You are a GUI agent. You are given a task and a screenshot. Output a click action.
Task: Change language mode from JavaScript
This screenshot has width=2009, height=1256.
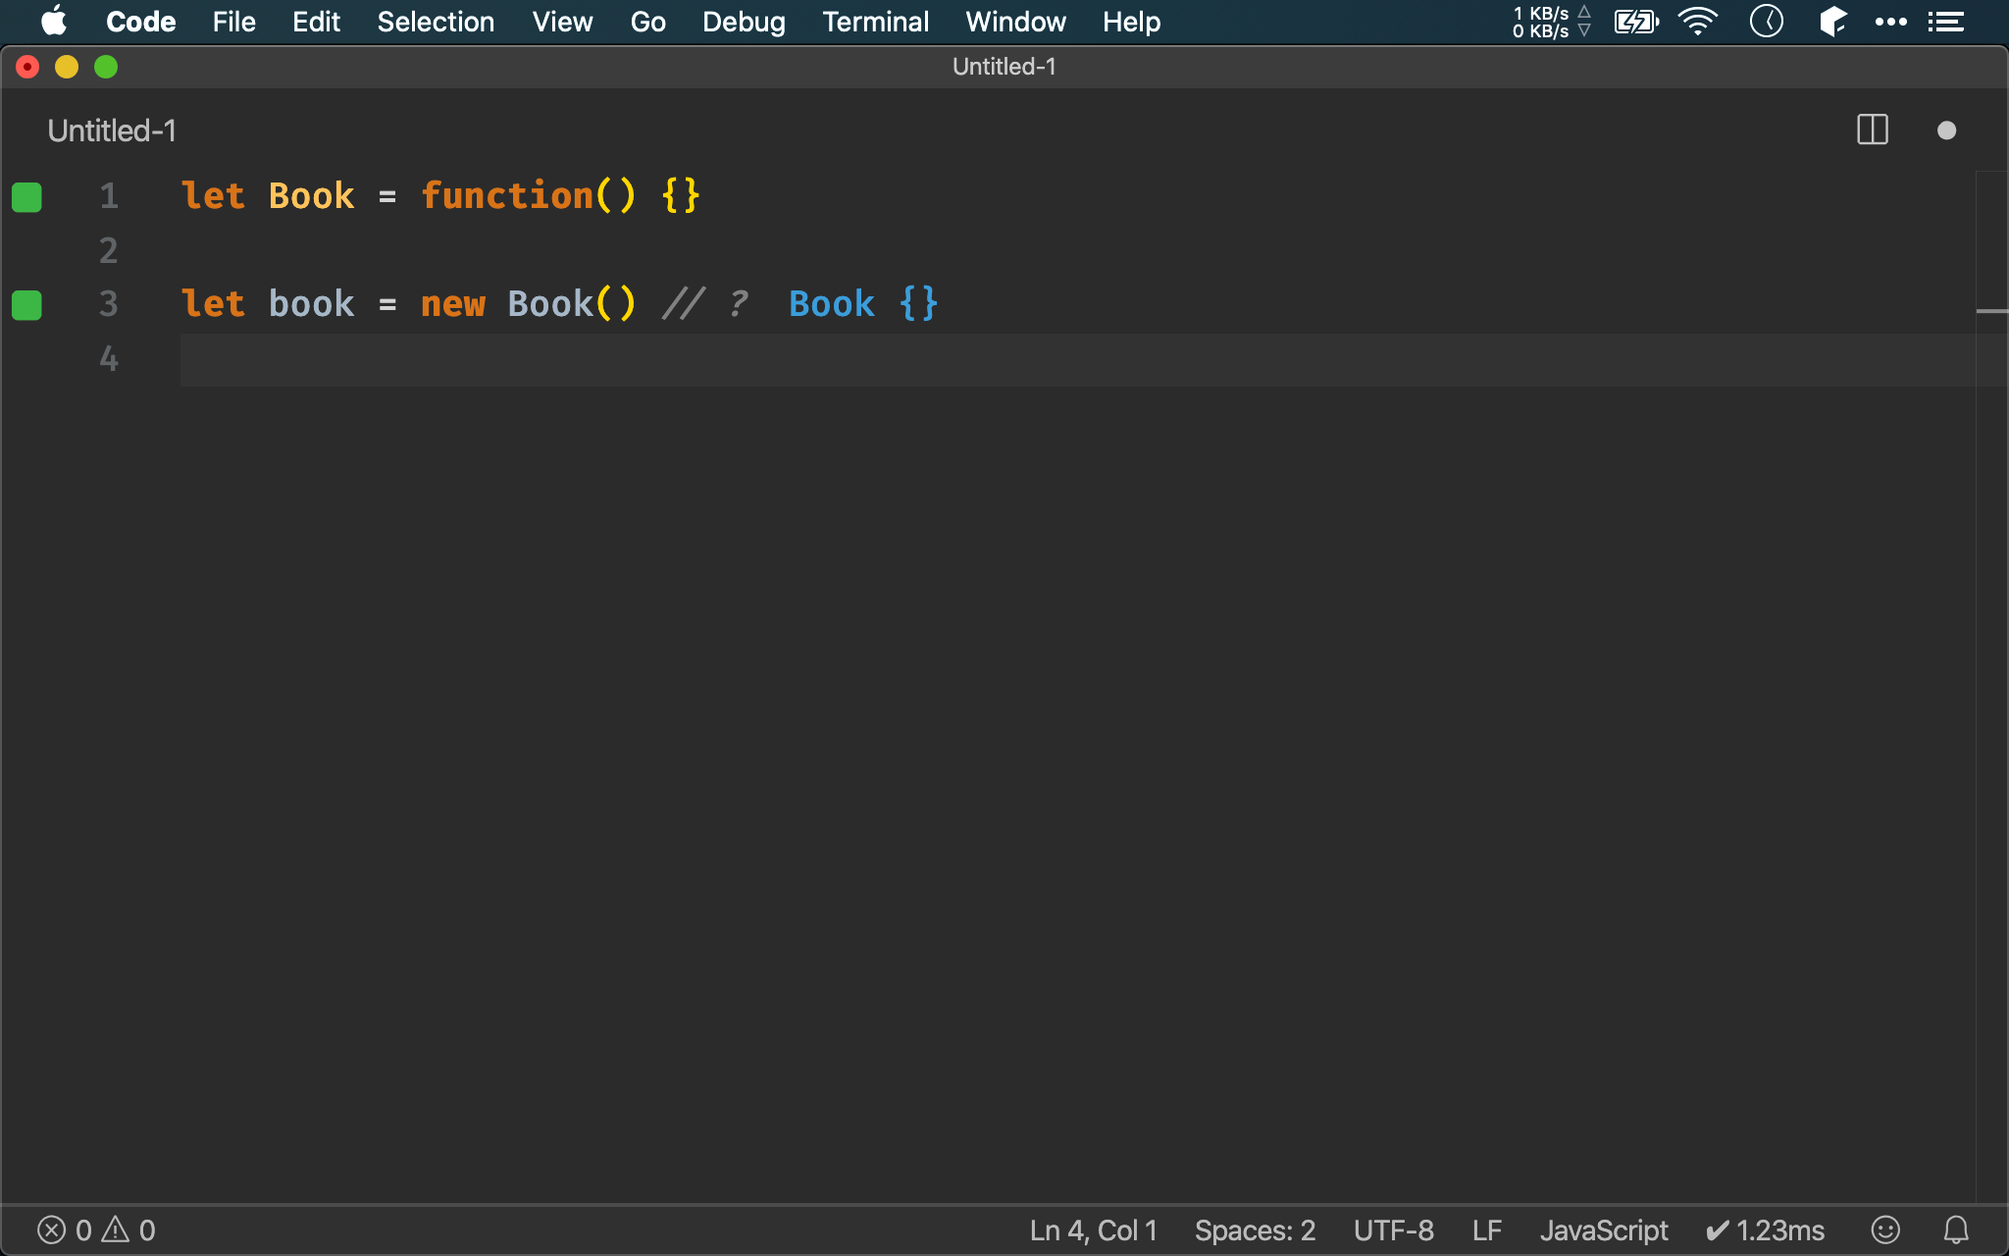coord(1603,1230)
